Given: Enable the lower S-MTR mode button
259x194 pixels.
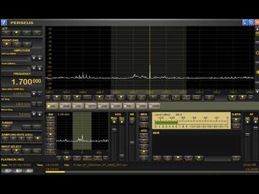Looking at the screenshot, I should 236,126.
